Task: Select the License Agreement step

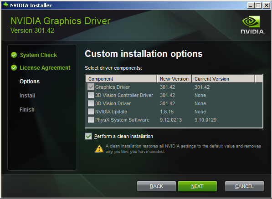Action: [45, 67]
